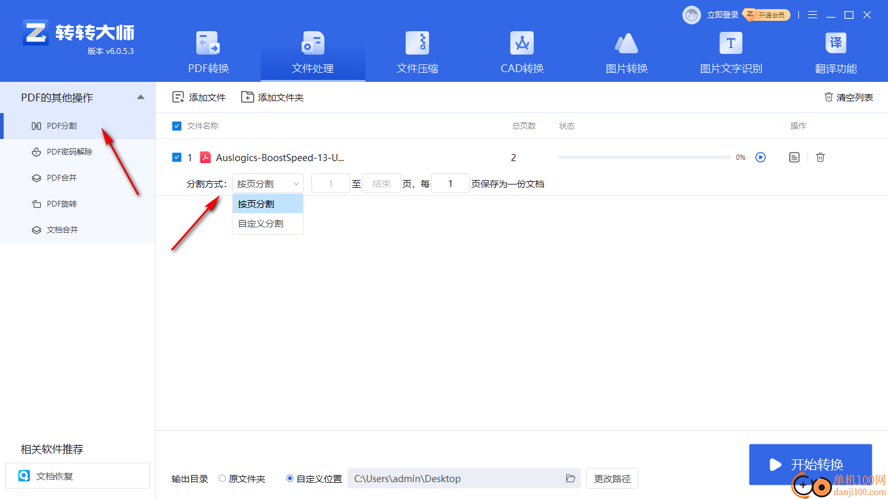Select PDF分割 in the sidebar
Image resolution: width=888 pixels, height=499 pixels.
(78, 125)
